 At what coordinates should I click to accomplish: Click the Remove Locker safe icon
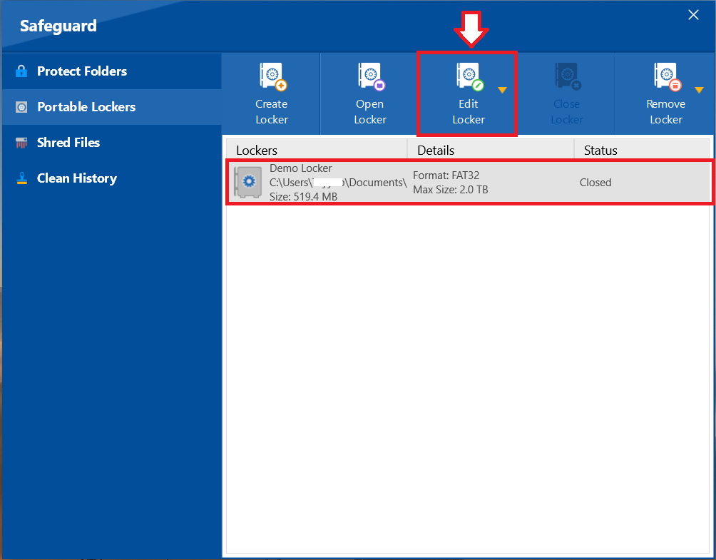(667, 77)
